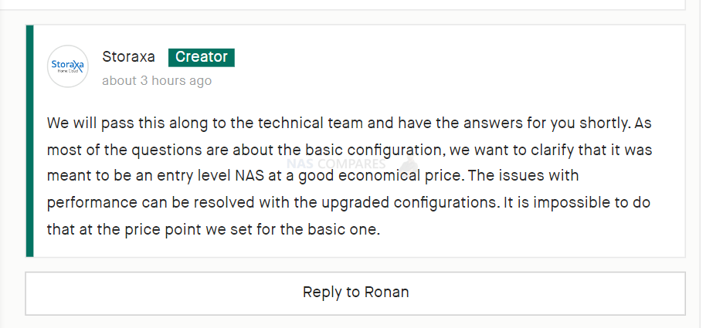Click the Reply to Ronan button
Viewport: 706px width, 328px height.
pyautogui.click(x=355, y=293)
